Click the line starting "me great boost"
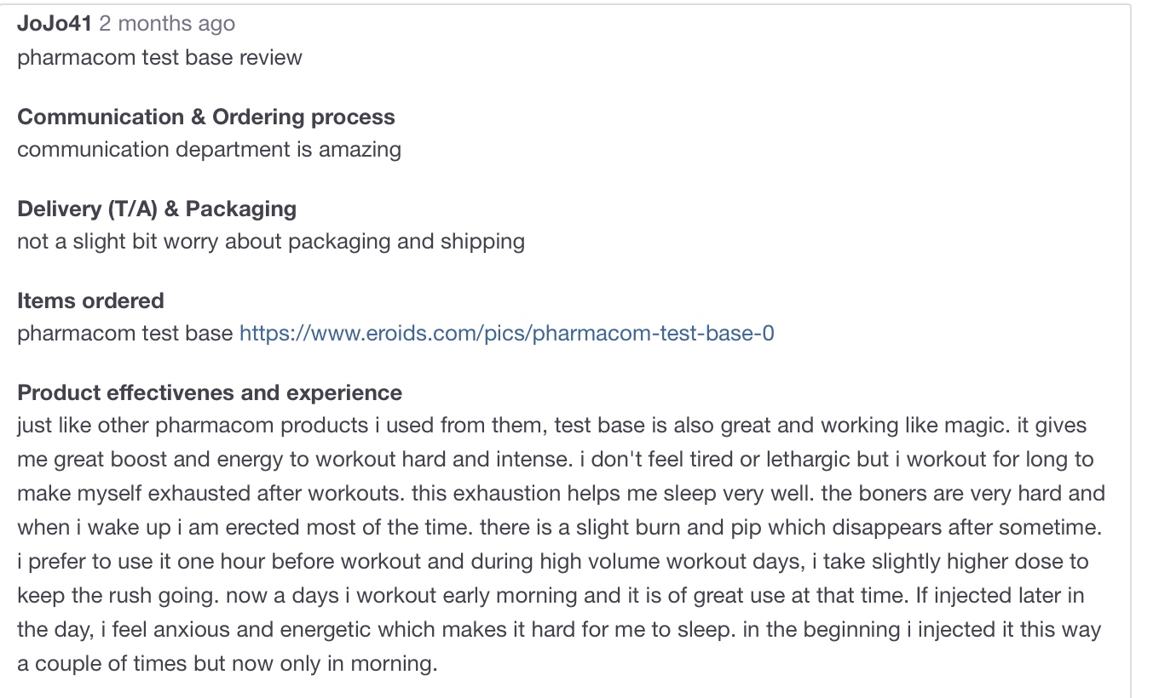1159x698 pixels. pyautogui.click(x=555, y=460)
